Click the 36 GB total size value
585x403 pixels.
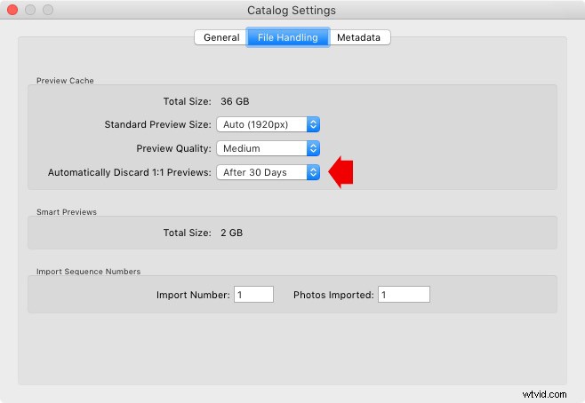tap(235, 101)
